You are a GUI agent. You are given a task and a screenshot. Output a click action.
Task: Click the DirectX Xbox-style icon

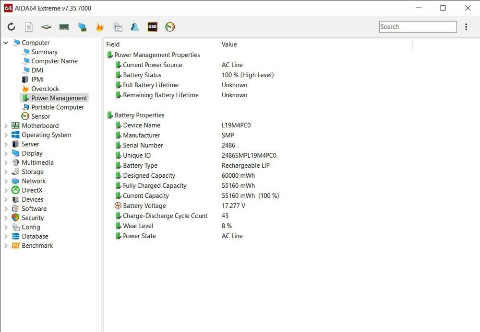pyautogui.click(x=15, y=190)
